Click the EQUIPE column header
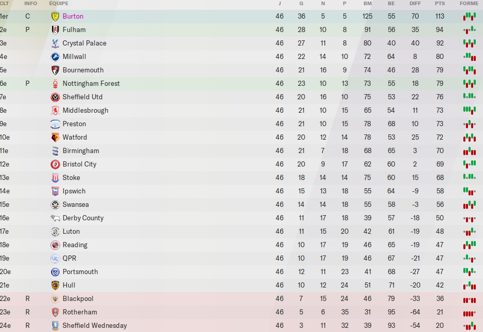The image size is (483, 332). tap(59, 4)
